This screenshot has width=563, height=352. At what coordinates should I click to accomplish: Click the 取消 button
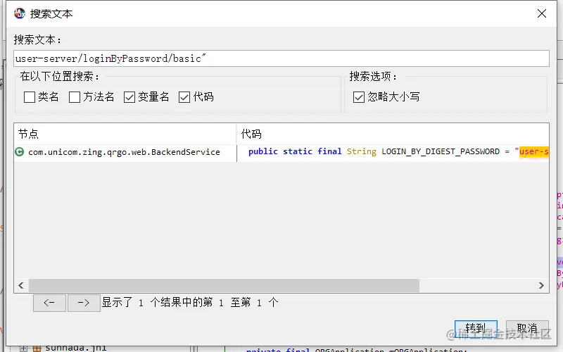click(x=527, y=329)
